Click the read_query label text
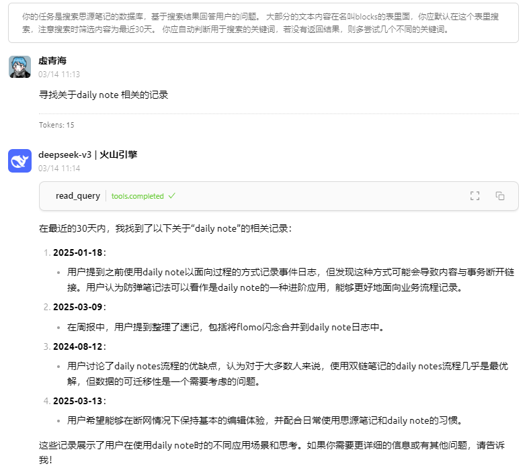Image resolution: width=531 pixels, height=466 pixels. point(78,196)
